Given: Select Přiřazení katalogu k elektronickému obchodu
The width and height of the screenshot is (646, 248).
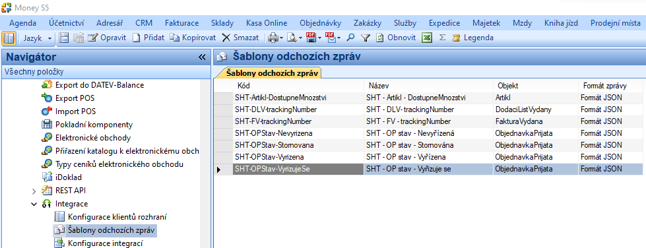Looking at the screenshot, I should pyautogui.click(x=127, y=151).
